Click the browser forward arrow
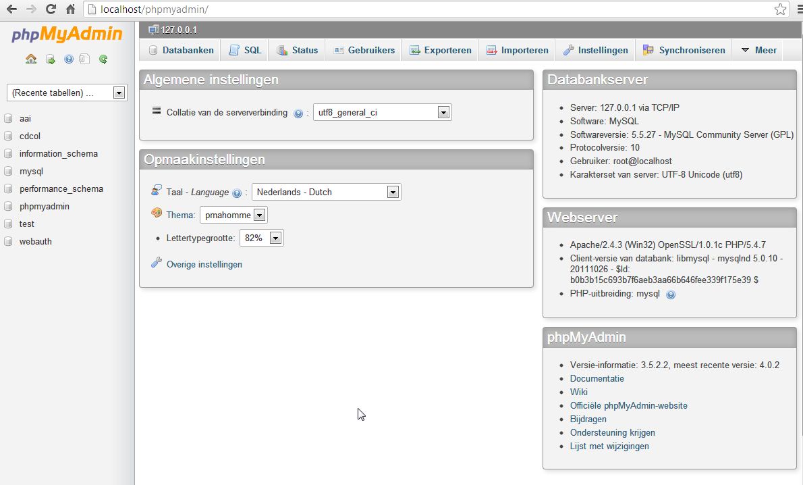Screen dimensions: 803x485 31,9
